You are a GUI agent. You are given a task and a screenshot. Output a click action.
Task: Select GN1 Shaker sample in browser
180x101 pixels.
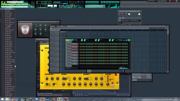[10, 50]
